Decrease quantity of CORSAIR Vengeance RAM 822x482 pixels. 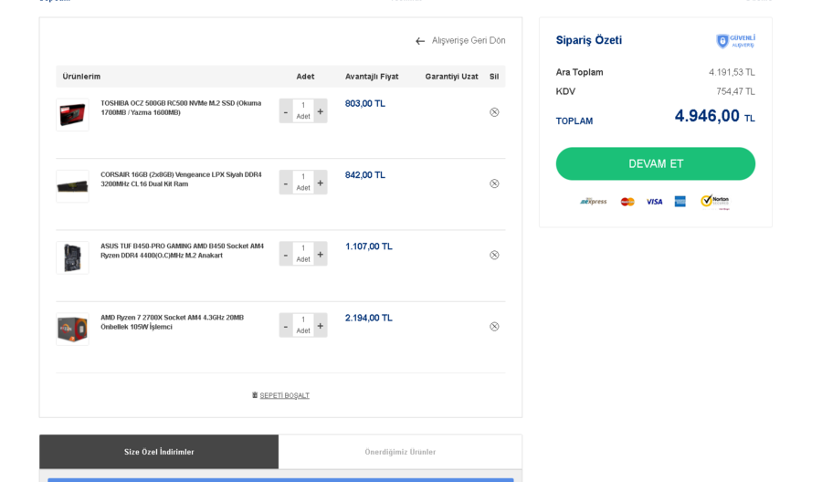(286, 183)
